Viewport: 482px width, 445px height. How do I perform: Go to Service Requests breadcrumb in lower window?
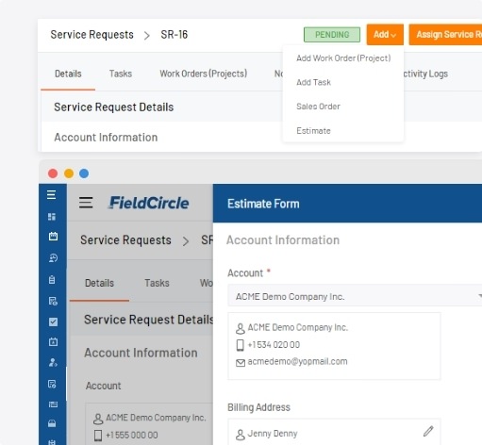(125, 240)
